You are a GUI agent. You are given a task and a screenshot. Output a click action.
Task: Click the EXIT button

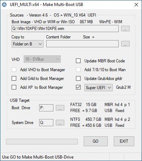click(x=124, y=141)
